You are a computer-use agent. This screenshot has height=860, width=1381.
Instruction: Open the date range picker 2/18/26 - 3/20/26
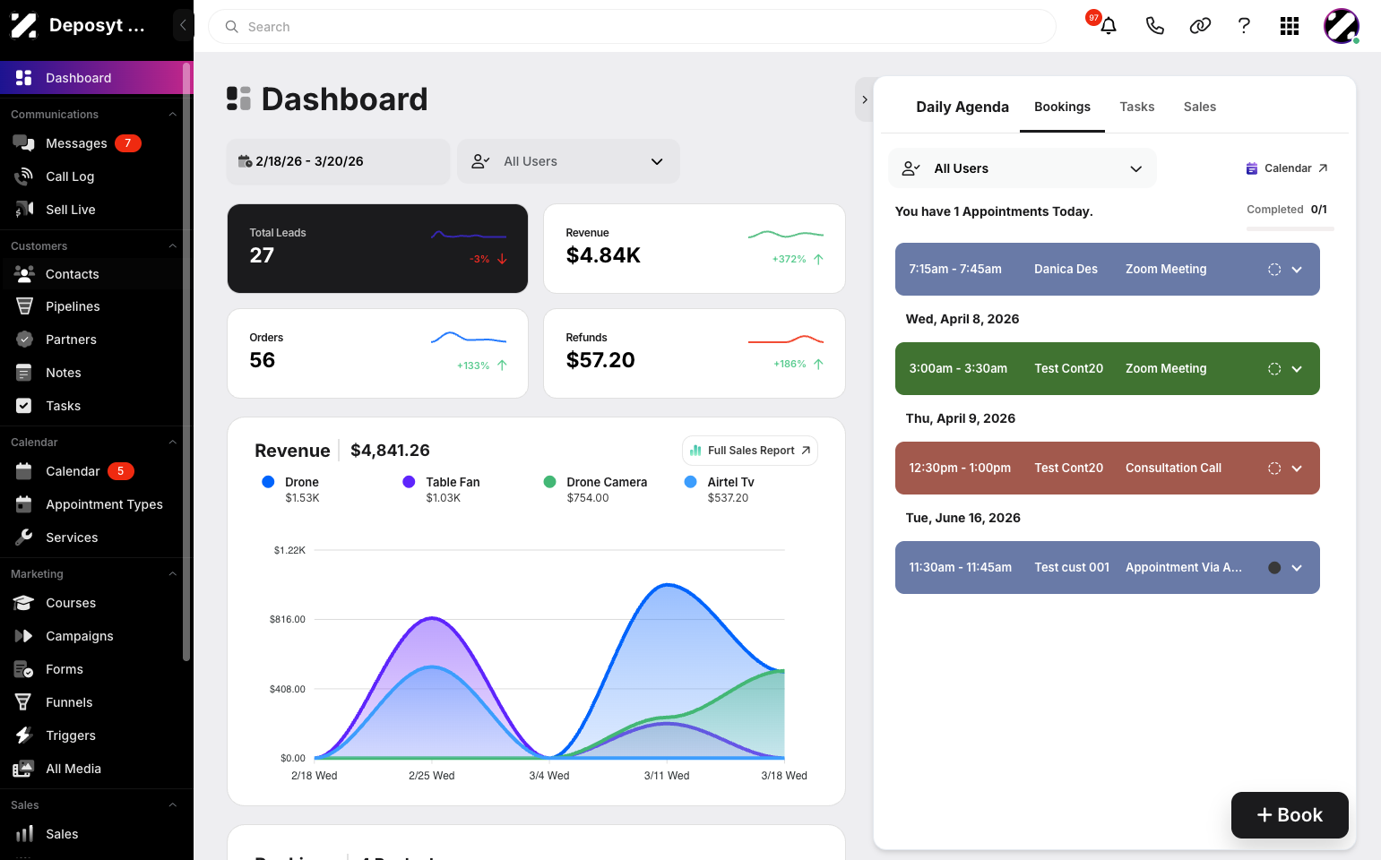[338, 161]
